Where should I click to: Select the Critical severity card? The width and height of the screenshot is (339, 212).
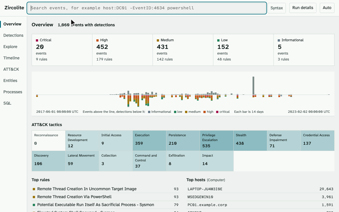(62, 50)
